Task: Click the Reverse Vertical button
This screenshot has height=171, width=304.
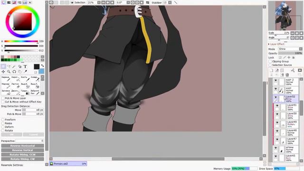Action: (22, 150)
